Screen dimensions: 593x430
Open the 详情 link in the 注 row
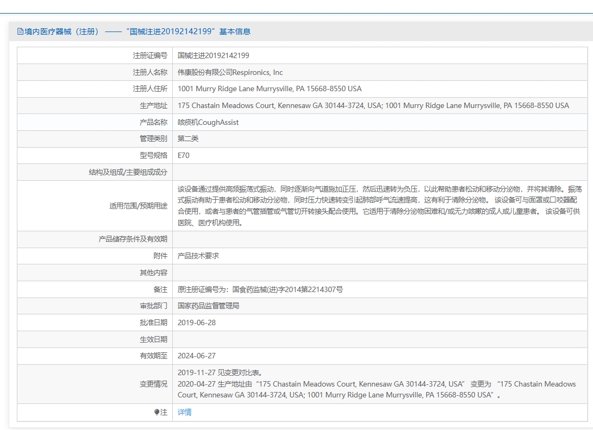[185, 412]
